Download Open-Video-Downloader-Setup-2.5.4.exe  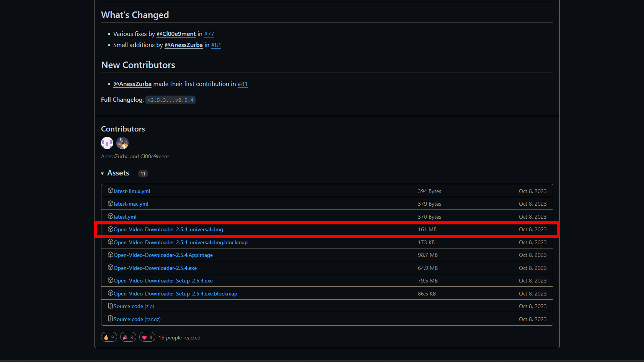(x=163, y=281)
